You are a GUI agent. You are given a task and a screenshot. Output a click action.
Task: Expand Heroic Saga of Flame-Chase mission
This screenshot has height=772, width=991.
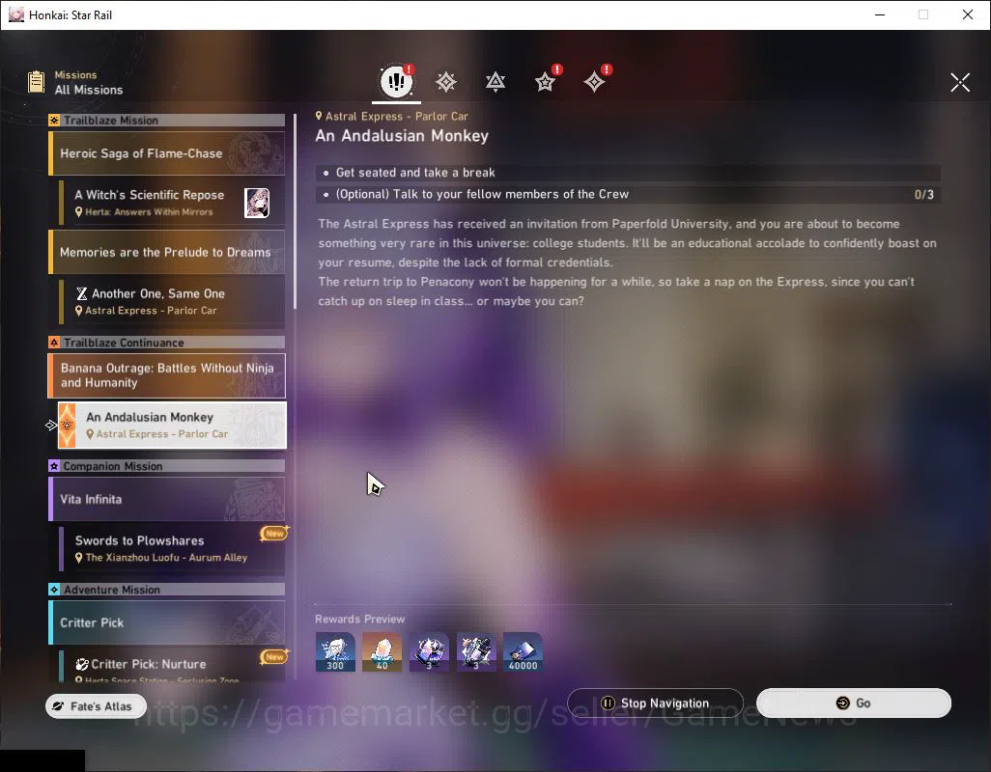[x=167, y=153]
